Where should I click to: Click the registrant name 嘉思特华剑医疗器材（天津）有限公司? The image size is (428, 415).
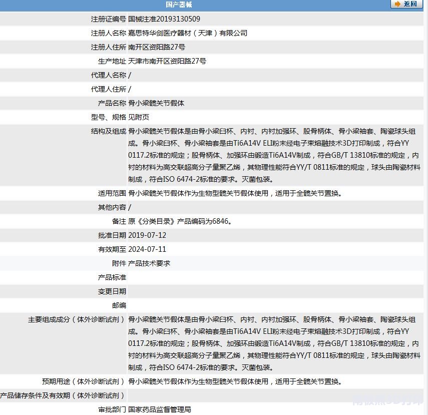point(188,33)
